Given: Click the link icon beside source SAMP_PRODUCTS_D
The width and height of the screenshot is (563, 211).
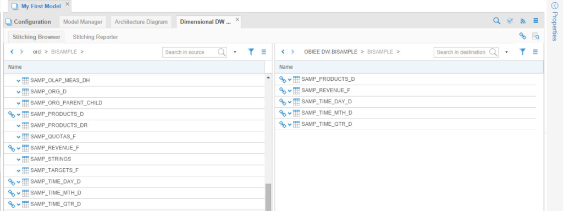Looking at the screenshot, I should point(12,114).
